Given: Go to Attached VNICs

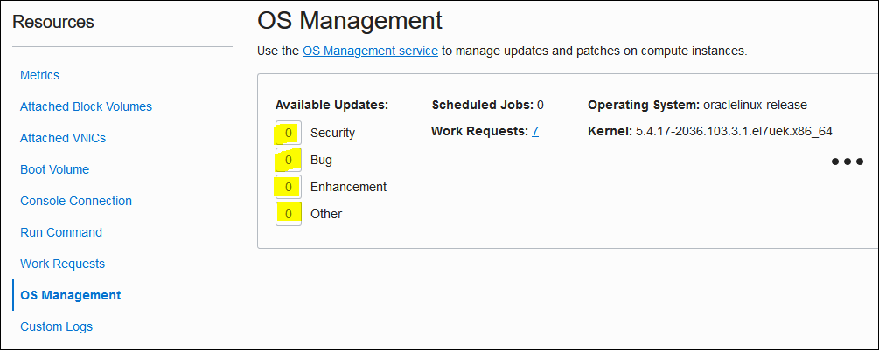Looking at the screenshot, I should tap(63, 138).
